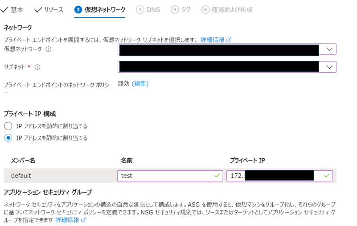This screenshot has height=226, width=357.
Task: Switch to the DNS step tab
Action: 148,9
